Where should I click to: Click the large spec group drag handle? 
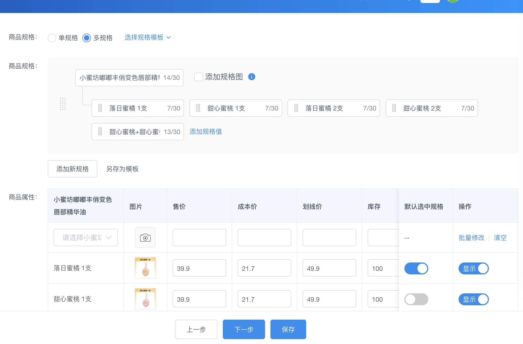click(63, 104)
